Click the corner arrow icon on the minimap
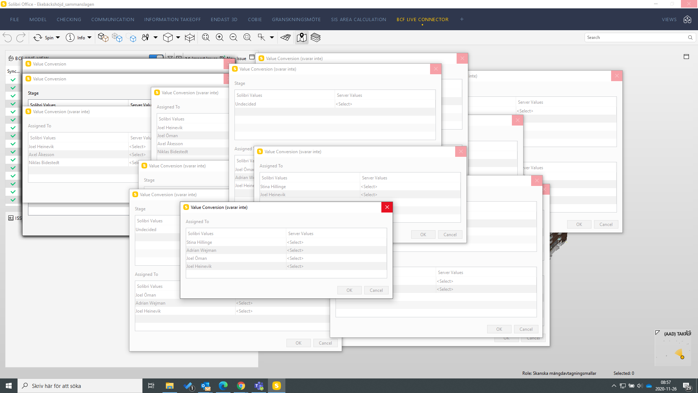The height and width of the screenshot is (393, 698). 657,333
